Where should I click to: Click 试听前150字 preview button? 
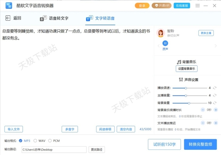tap(164, 144)
